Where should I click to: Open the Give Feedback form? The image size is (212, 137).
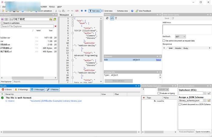click(144, 11)
